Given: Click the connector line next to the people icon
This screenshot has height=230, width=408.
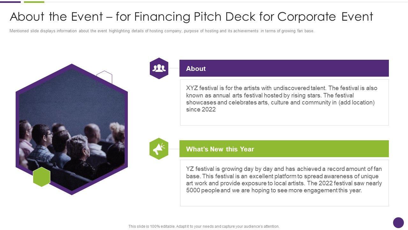Looking at the screenshot, I should [174, 68].
